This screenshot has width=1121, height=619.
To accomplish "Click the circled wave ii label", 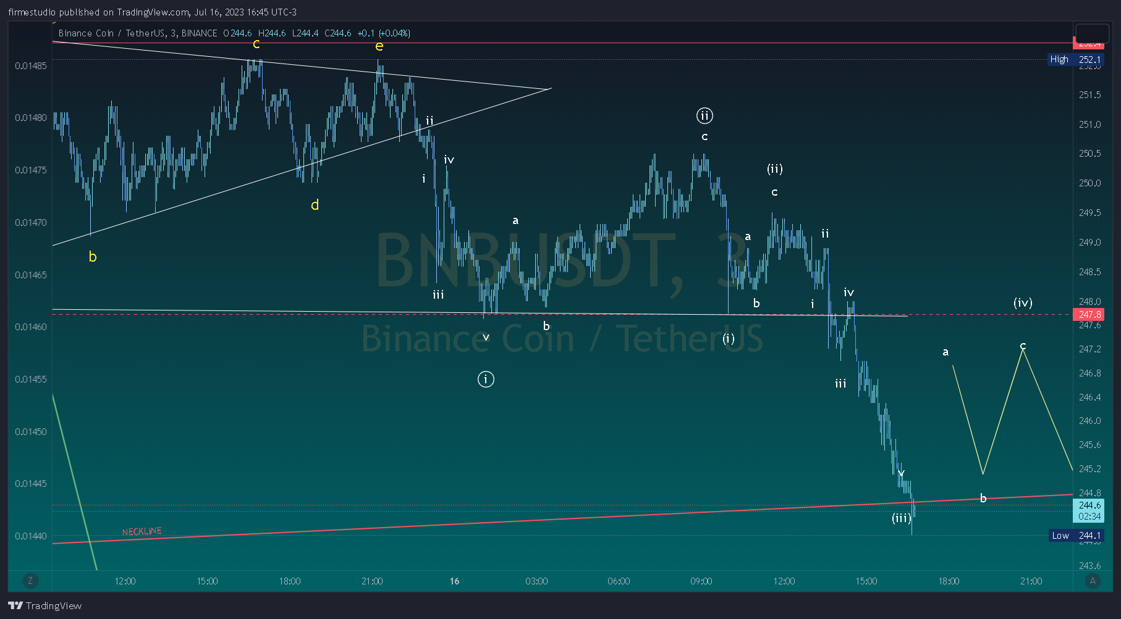I will click(x=704, y=115).
